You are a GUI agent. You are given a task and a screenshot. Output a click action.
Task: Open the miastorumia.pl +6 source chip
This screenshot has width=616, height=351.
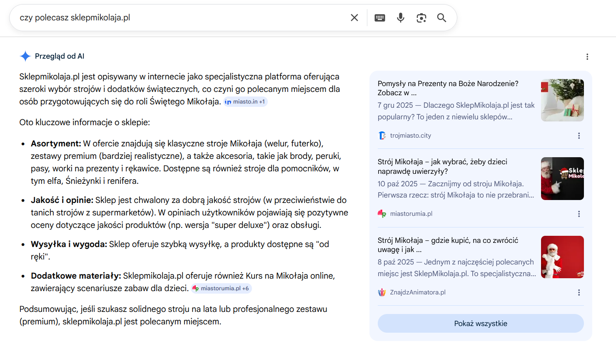pos(221,288)
